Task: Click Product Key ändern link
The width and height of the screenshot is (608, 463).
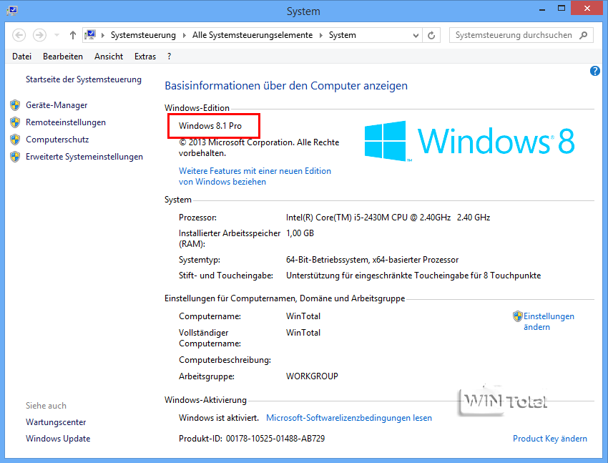Action: [x=550, y=439]
